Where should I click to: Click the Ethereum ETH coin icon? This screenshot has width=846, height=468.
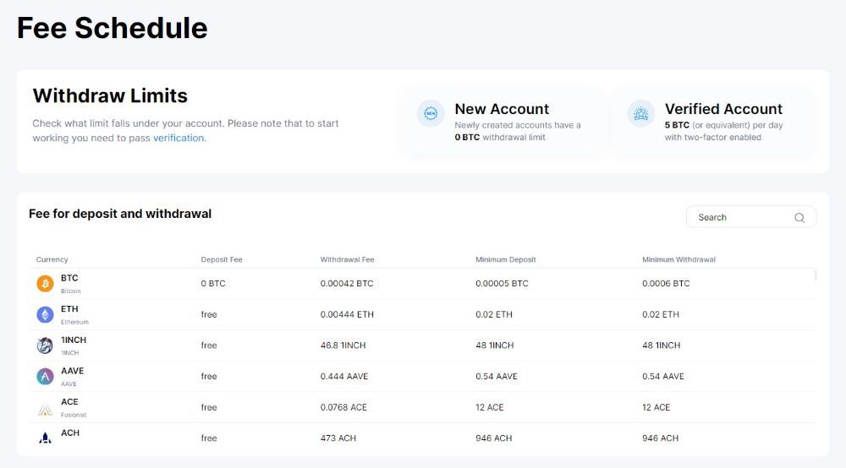click(x=45, y=314)
